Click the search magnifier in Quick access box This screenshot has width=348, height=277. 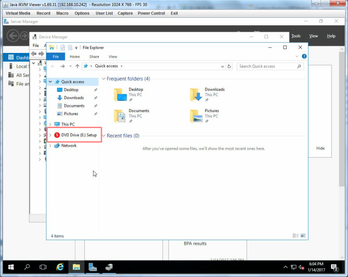point(299,66)
